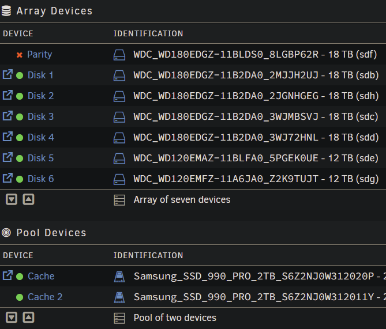Click the red X status icon for Parity
Screen dimensions: 386x329
(x=20, y=55)
